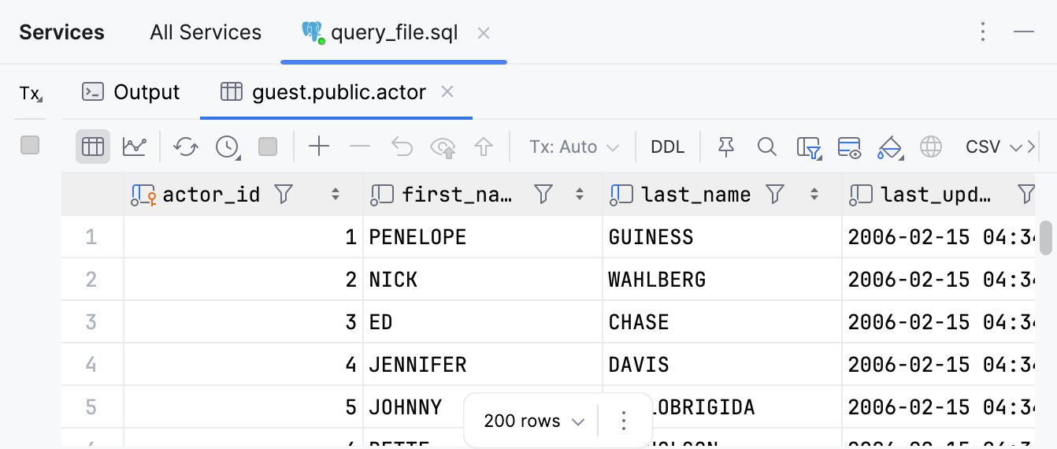Open the Tx: Auto transaction mode dropdown

pyautogui.click(x=573, y=147)
